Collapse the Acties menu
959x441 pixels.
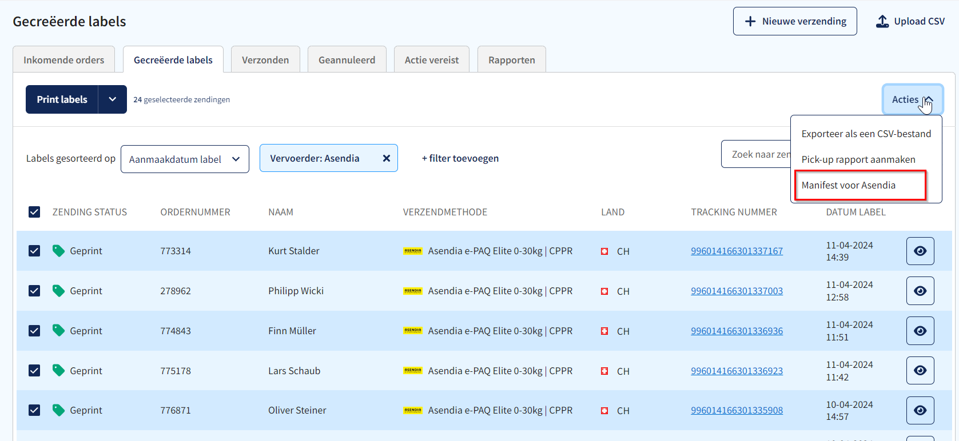(x=913, y=99)
